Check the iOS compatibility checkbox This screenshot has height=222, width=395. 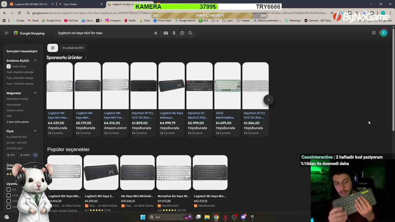click(9, 189)
